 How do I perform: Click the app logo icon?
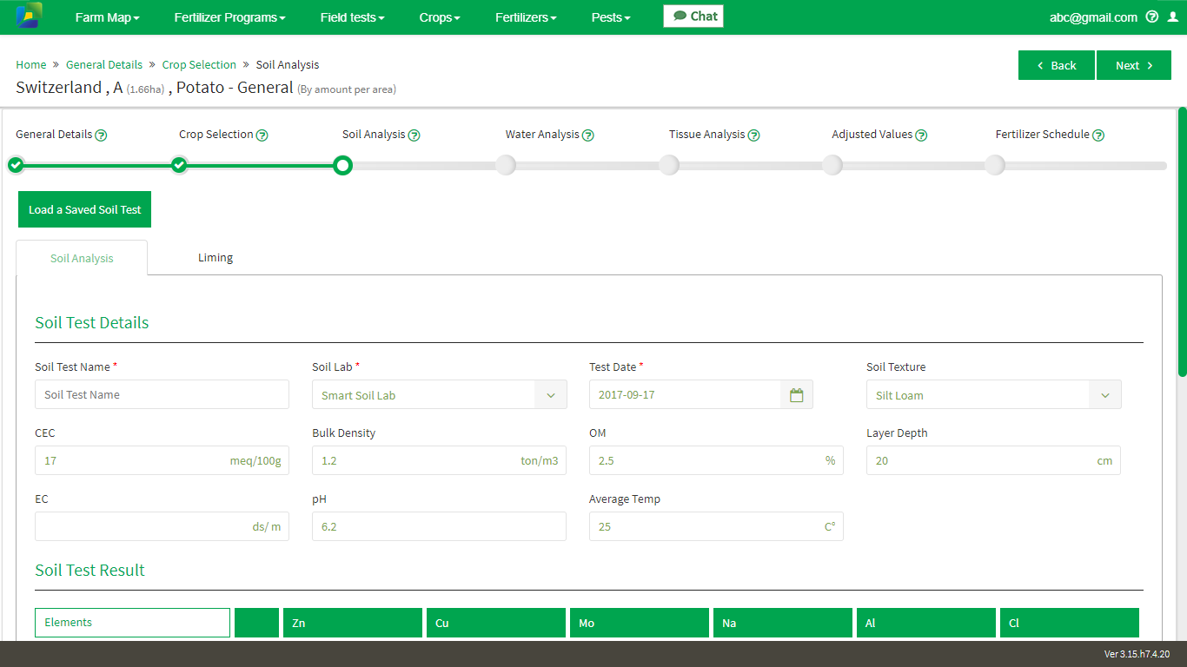point(29,16)
